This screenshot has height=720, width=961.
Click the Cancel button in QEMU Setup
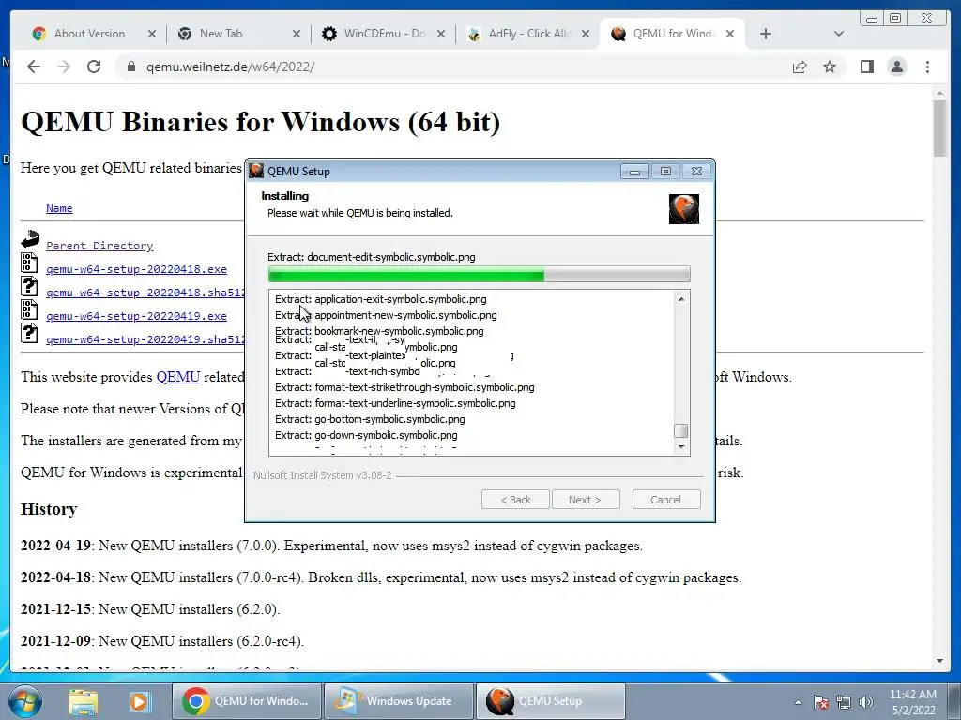coord(666,500)
